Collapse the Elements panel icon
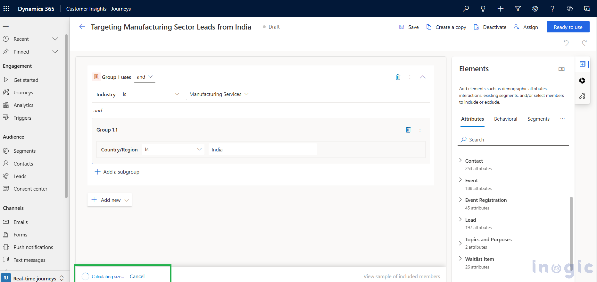 [x=561, y=69]
